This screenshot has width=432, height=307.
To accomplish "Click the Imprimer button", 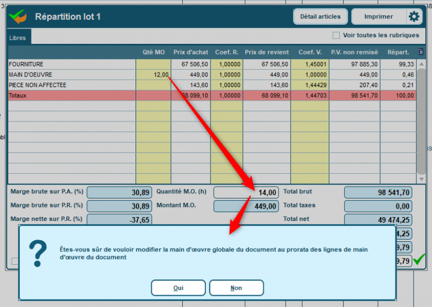I will (x=379, y=17).
